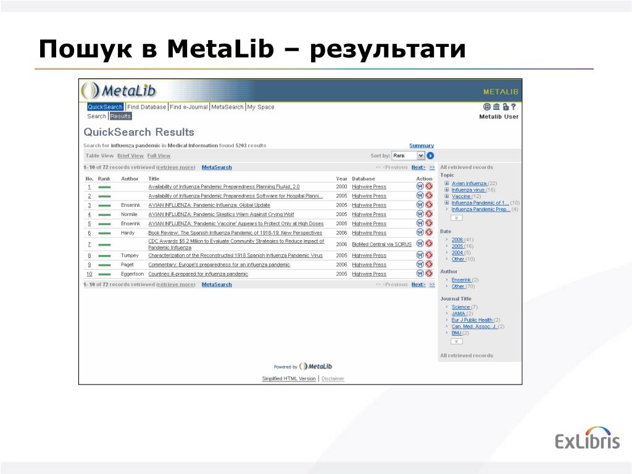Expand Influenza Pandemic of 1... topic
This screenshot has height=474, width=632.
click(447, 202)
